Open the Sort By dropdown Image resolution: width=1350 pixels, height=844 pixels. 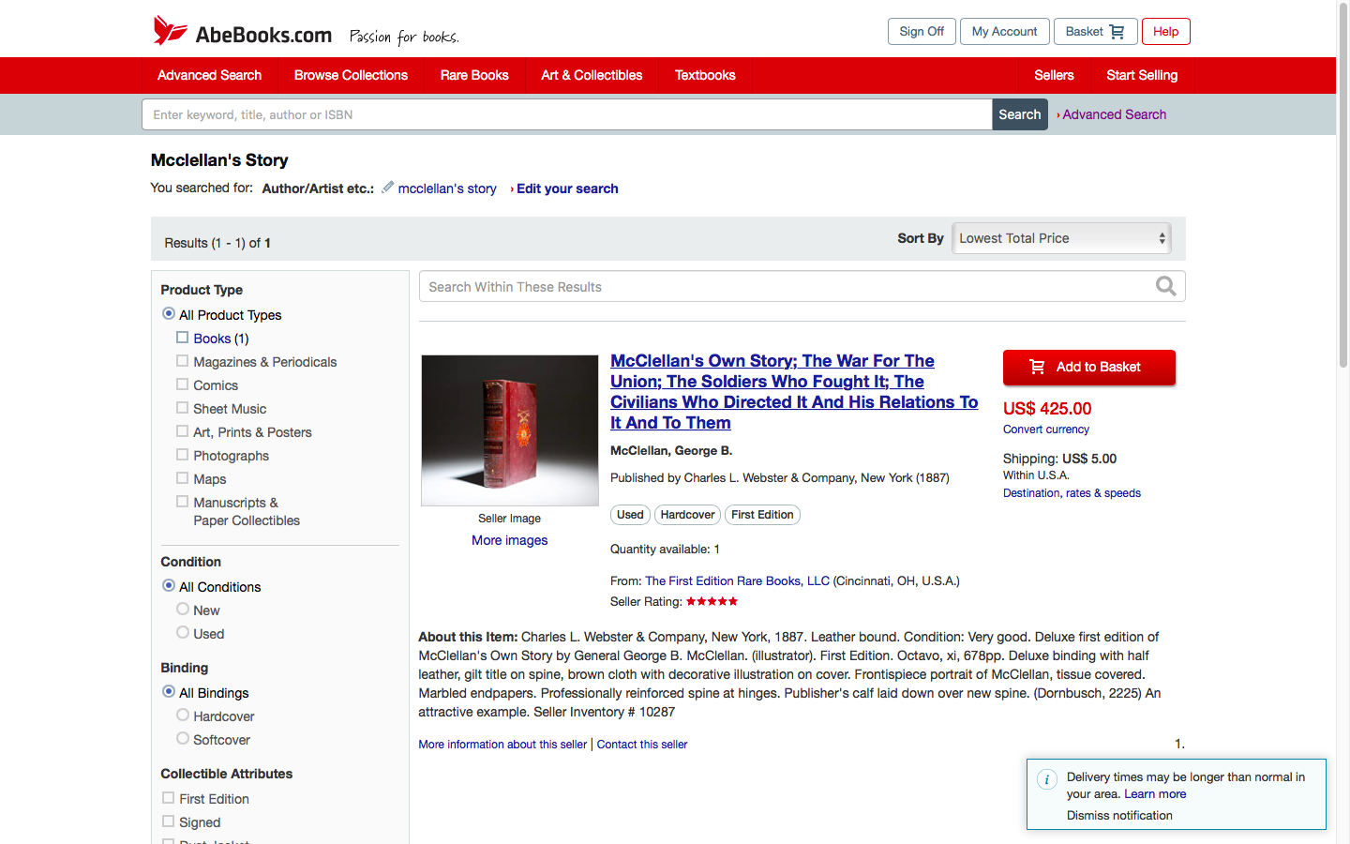[x=1061, y=238]
